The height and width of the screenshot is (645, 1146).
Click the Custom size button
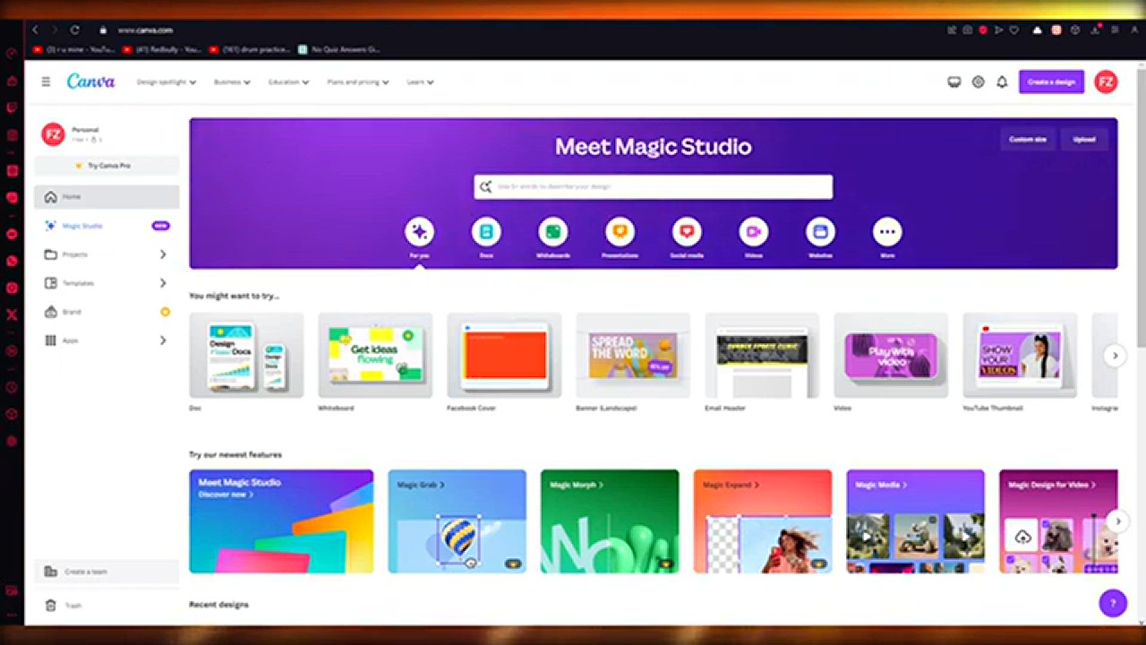click(1028, 139)
